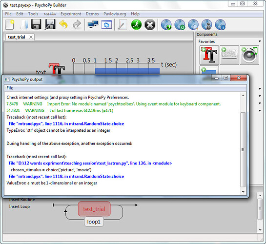The height and width of the screenshot is (244, 266).
Task: Add Sound component from Favorites
Action: [x=249, y=55]
